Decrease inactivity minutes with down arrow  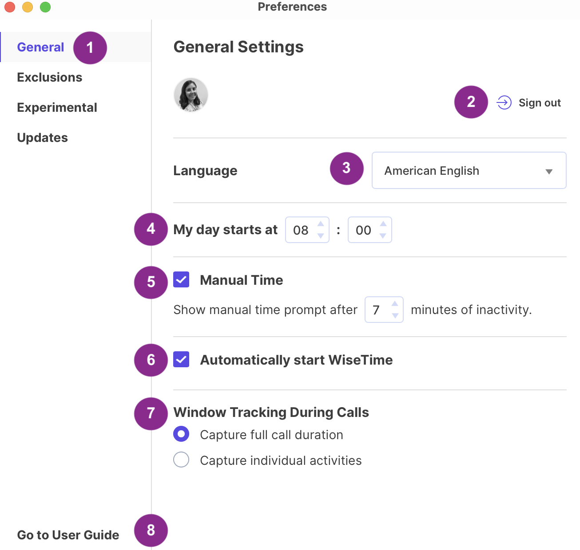[x=395, y=316]
